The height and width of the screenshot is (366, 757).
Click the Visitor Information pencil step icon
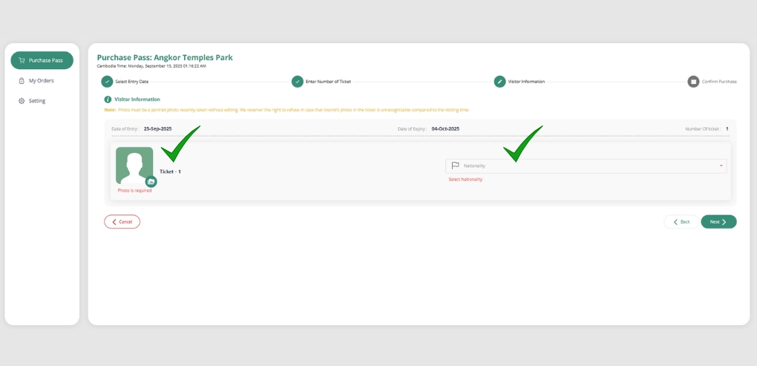tap(499, 82)
